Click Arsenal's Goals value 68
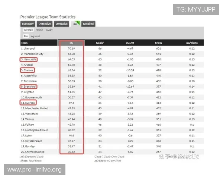Image resolution: width=223 pixels, height=179 pixels. coord(100,65)
